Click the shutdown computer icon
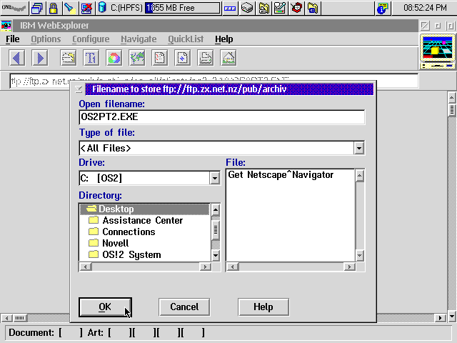Image resolution: width=457 pixels, height=343 pixels. point(86,8)
